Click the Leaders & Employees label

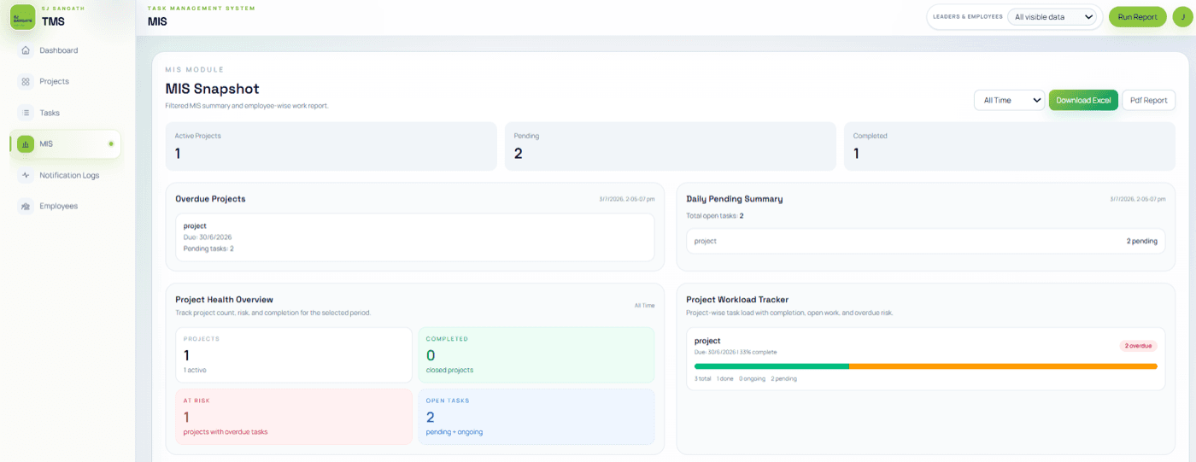968,17
